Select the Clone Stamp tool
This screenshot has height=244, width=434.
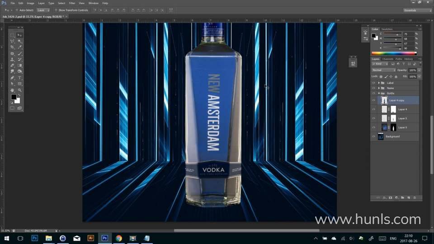coord(12,60)
